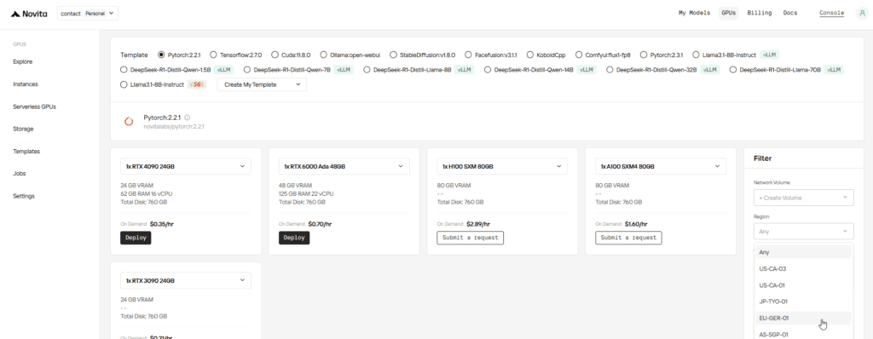This screenshot has height=339, width=873.
Task: Choose region US-CA-01
Action: point(803,285)
